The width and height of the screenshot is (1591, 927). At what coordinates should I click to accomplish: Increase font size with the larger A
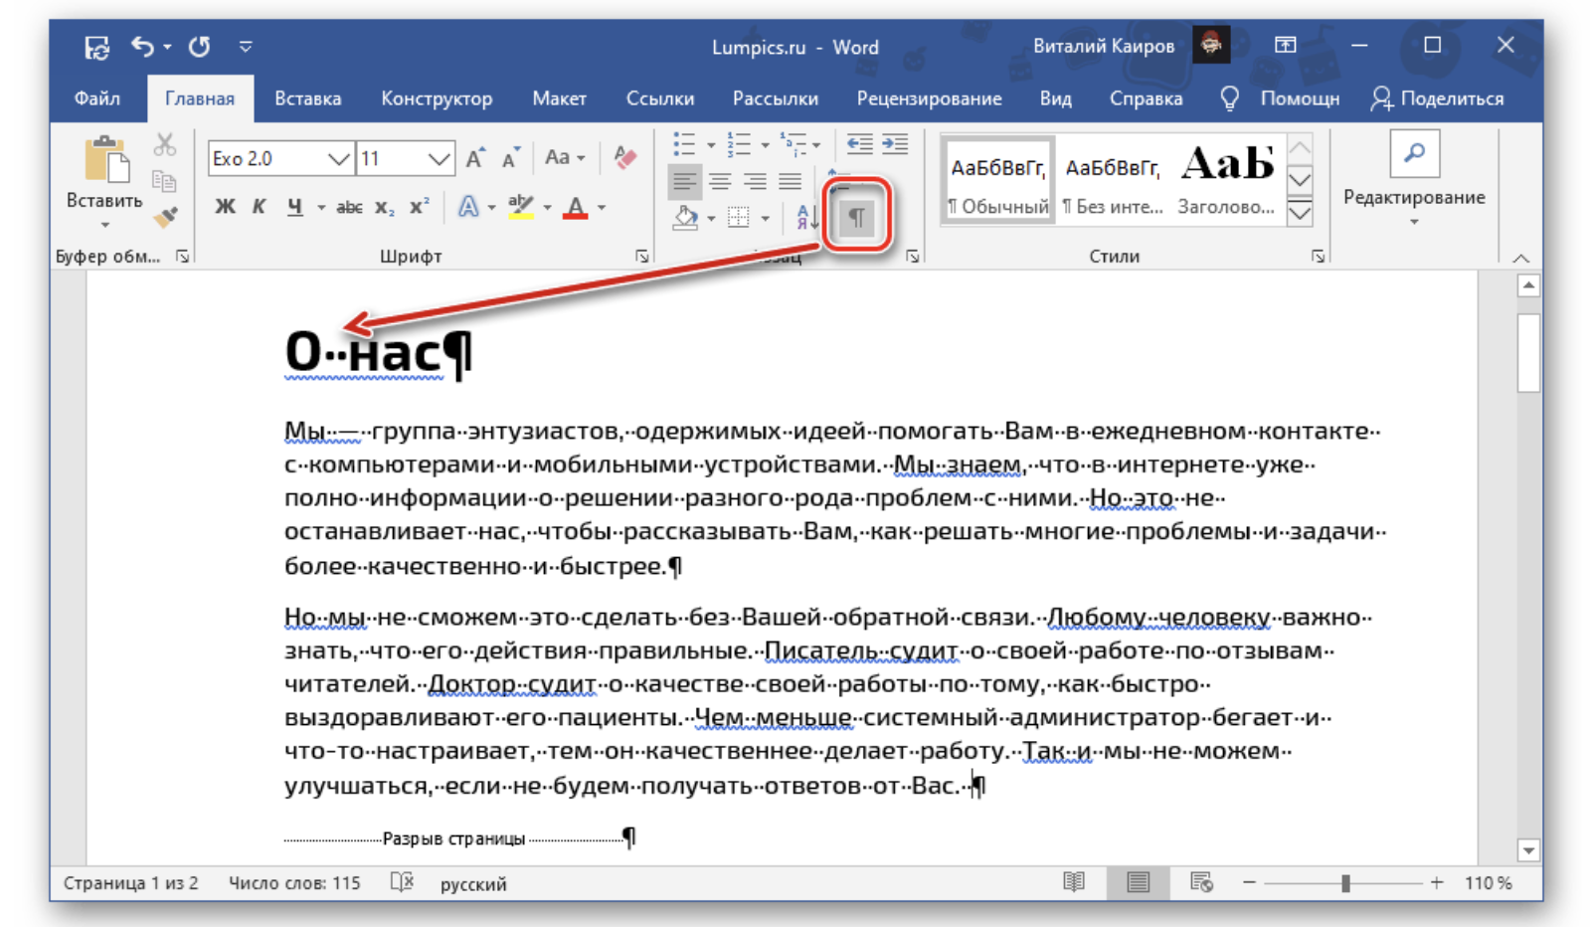(475, 158)
